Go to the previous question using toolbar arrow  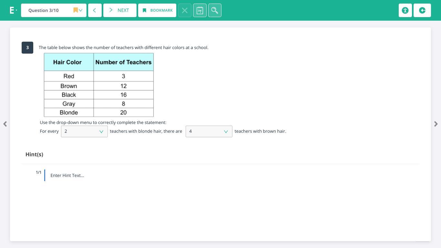(x=95, y=10)
